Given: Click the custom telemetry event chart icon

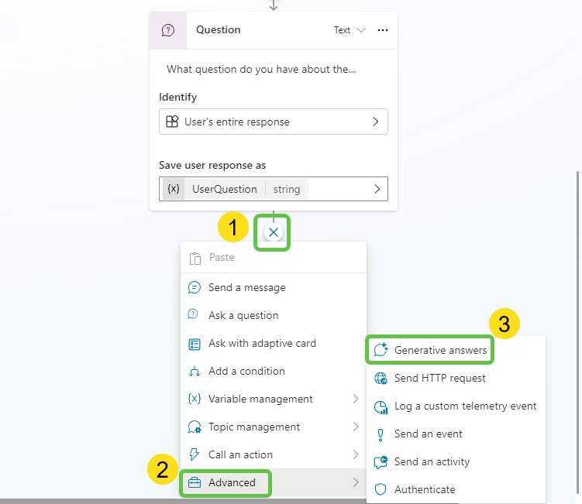Looking at the screenshot, I should [x=381, y=406].
